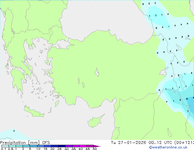Click the '50' legend scale label
The width and height of the screenshot is (194, 150).
pyautogui.click(x=95, y=149)
